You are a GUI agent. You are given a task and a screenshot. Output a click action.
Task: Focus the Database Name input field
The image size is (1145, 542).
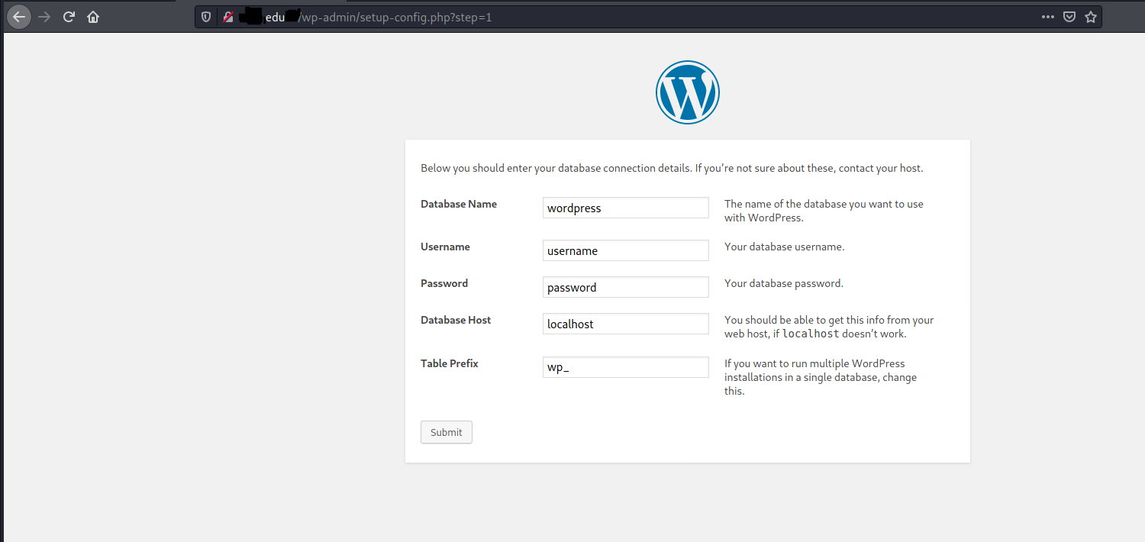[626, 208]
